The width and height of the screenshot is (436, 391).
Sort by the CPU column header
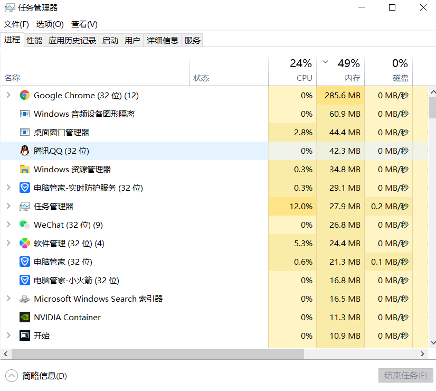pyautogui.click(x=292, y=71)
